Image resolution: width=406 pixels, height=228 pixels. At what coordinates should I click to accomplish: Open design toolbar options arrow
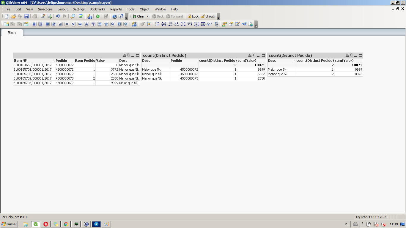tap(256, 24)
